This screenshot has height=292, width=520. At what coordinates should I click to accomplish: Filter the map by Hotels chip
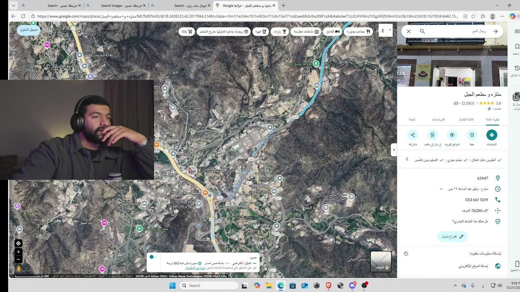332,31
